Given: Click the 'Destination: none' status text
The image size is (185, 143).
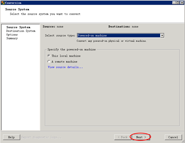Looking at the screenshot, I should (123, 27).
